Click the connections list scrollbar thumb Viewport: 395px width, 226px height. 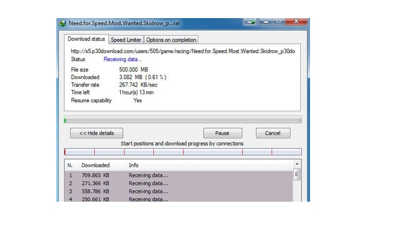pyautogui.click(x=297, y=174)
